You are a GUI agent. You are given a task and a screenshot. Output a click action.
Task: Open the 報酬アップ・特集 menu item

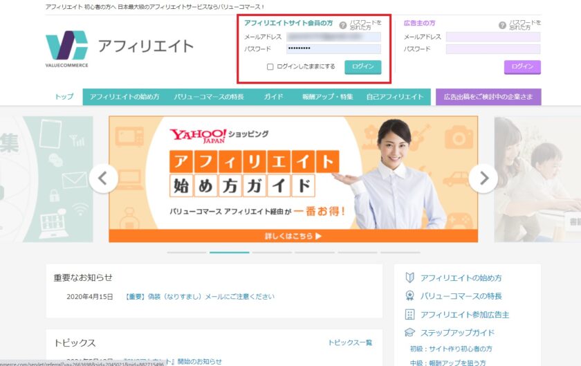(328, 97)
